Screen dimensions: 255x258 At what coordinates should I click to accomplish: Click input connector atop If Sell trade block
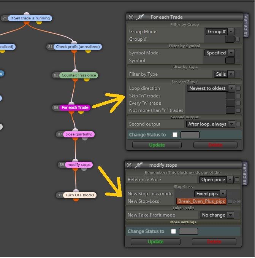pos(27,14)
